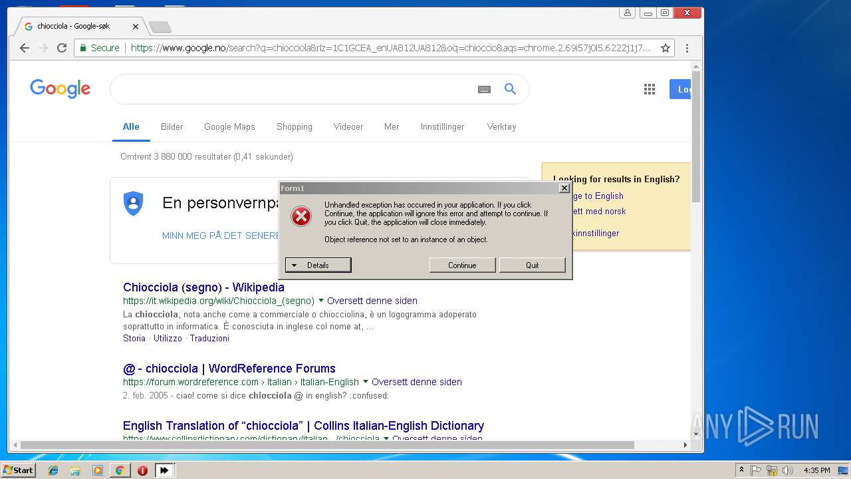This screenshot has height=479, width=851.
Task: Click the black arrow application taskbar icon
Action: 164,470
